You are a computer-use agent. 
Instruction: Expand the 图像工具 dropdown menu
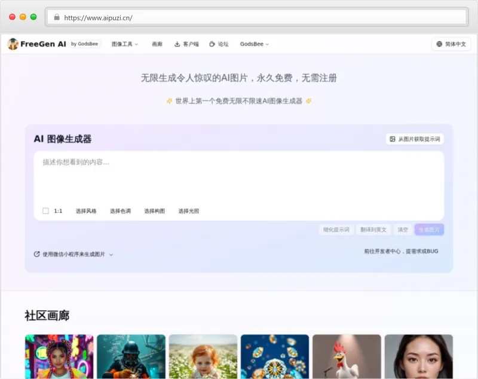pyautogui.click(x=125, y=44)
